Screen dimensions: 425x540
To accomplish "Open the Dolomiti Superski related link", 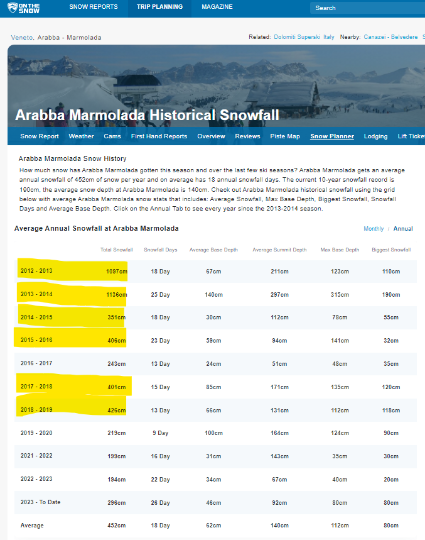I will coord(297,37).
